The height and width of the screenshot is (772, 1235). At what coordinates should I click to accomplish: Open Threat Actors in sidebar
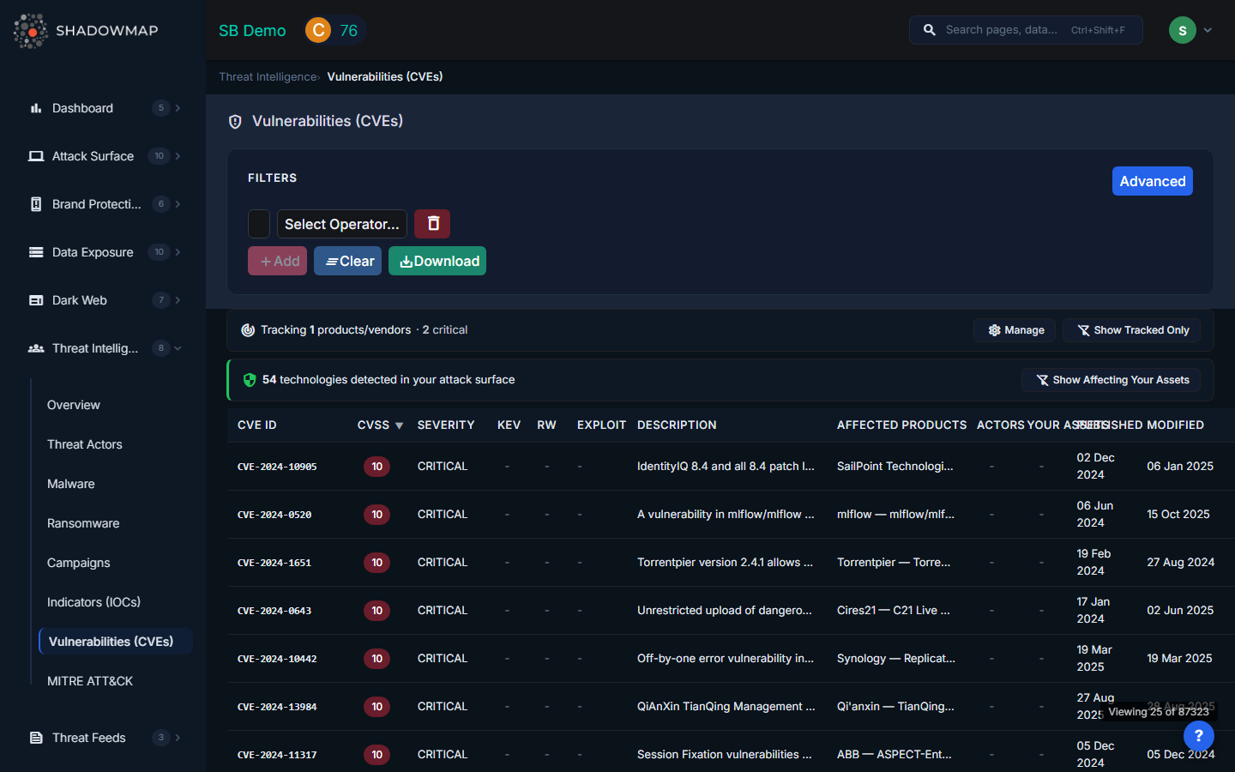point(85,444)
